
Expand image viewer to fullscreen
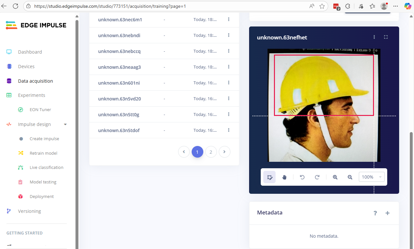click(x=386, y=37)
